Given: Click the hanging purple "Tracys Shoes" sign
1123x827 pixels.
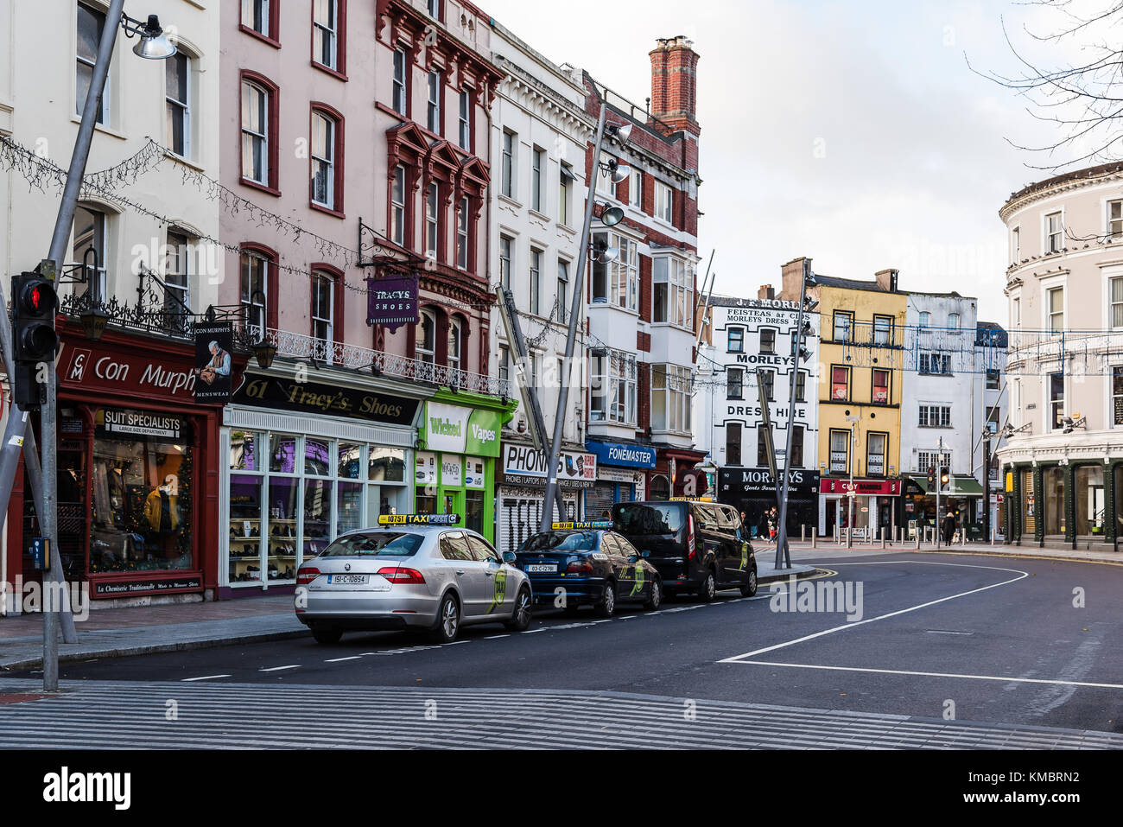Looking at the screenshot, I should [392, 302].
